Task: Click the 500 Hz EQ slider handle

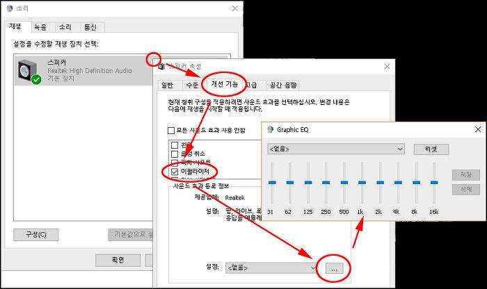Action: pyautogui.click(x=344, y=183)
